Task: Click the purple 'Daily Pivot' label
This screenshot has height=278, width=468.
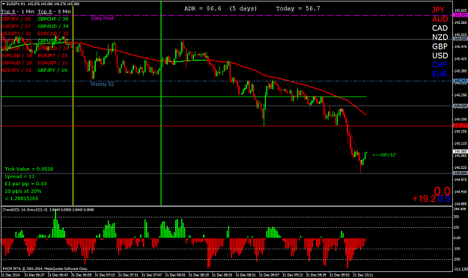Action: click(103, 18)
